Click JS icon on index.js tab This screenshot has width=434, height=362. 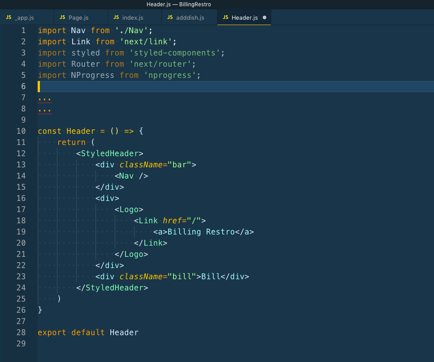click(116, 17)
